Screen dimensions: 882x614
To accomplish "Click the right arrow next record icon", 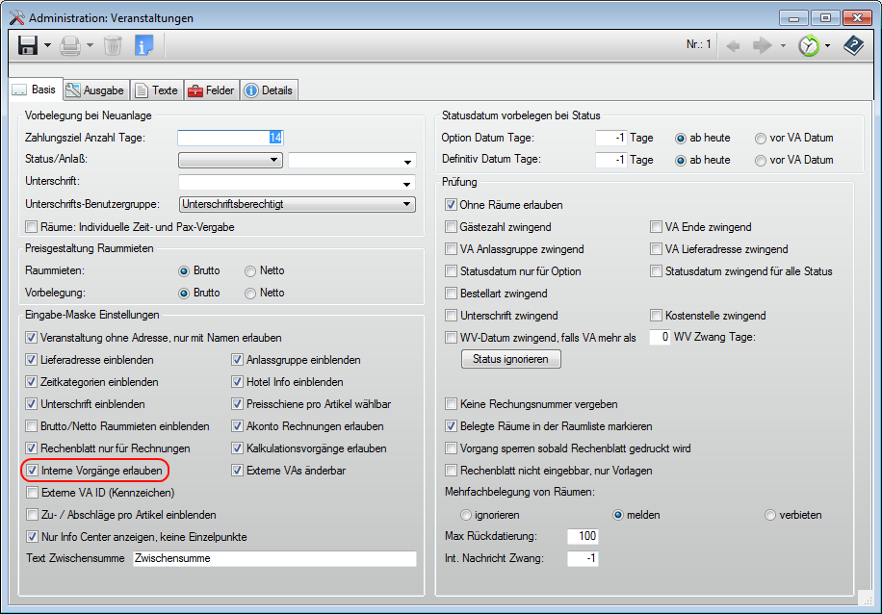I will [762, 45].
